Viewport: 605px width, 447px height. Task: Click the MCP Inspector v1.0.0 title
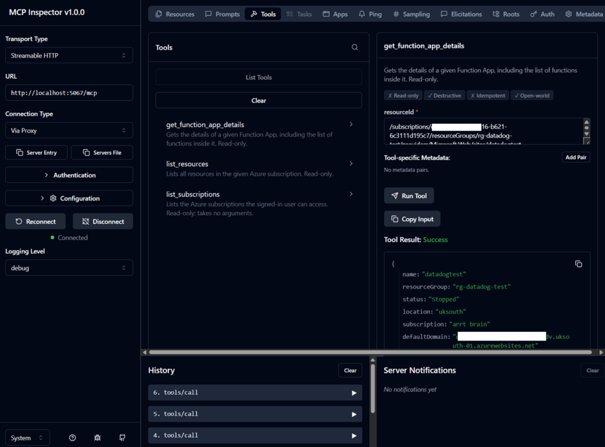pos(47,12)
